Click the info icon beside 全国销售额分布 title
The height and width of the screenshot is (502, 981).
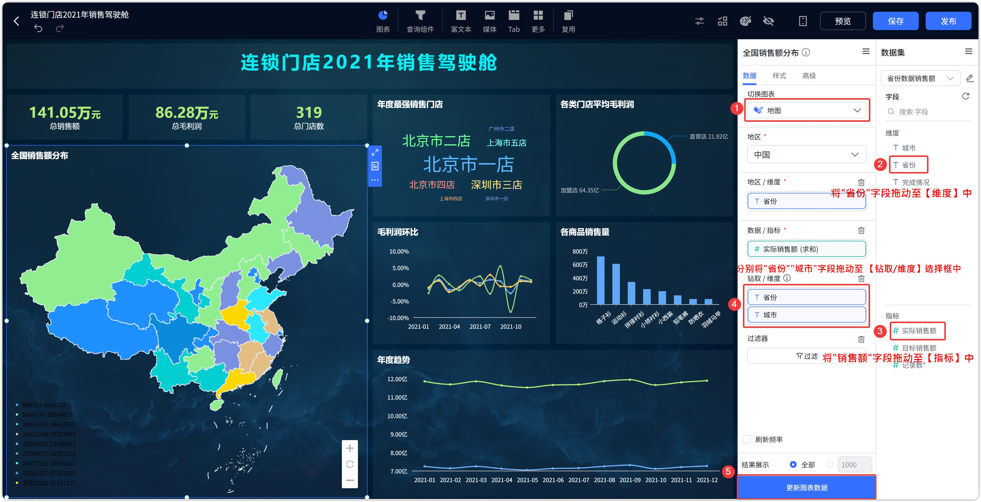(x=806, y=52)
